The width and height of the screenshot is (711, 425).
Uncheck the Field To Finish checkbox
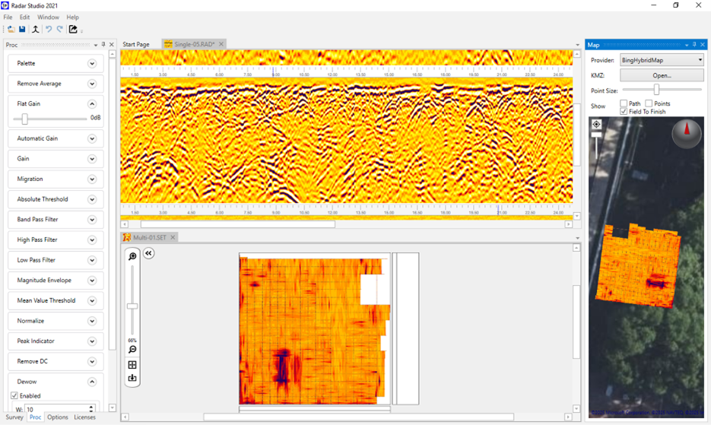click(x=624, y=112)
